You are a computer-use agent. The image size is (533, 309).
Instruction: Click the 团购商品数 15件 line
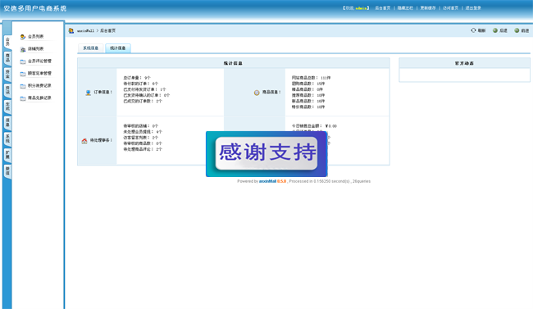click(x=308, y=84)
